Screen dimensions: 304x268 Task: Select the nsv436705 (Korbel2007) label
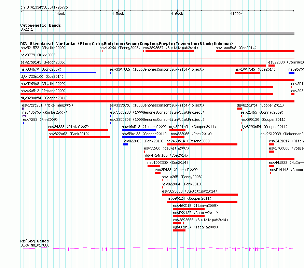pyautogui.click(x=45, y=112)
